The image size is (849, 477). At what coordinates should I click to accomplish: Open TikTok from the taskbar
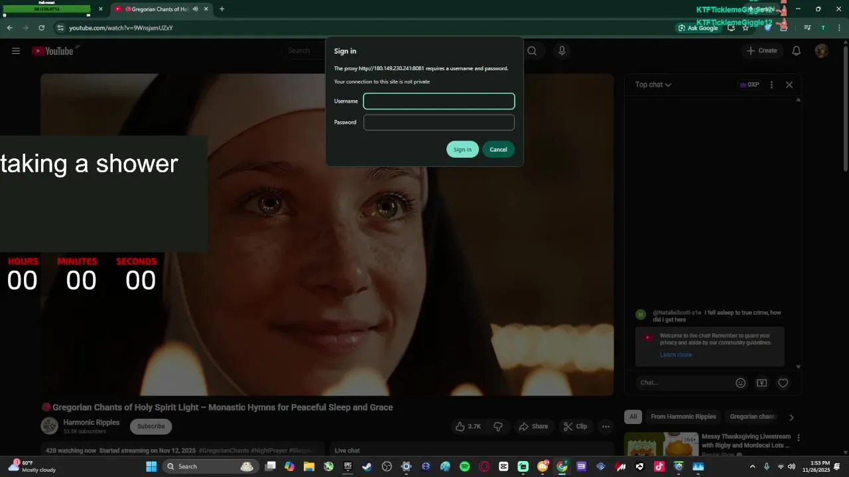click(x=659, y=466)
